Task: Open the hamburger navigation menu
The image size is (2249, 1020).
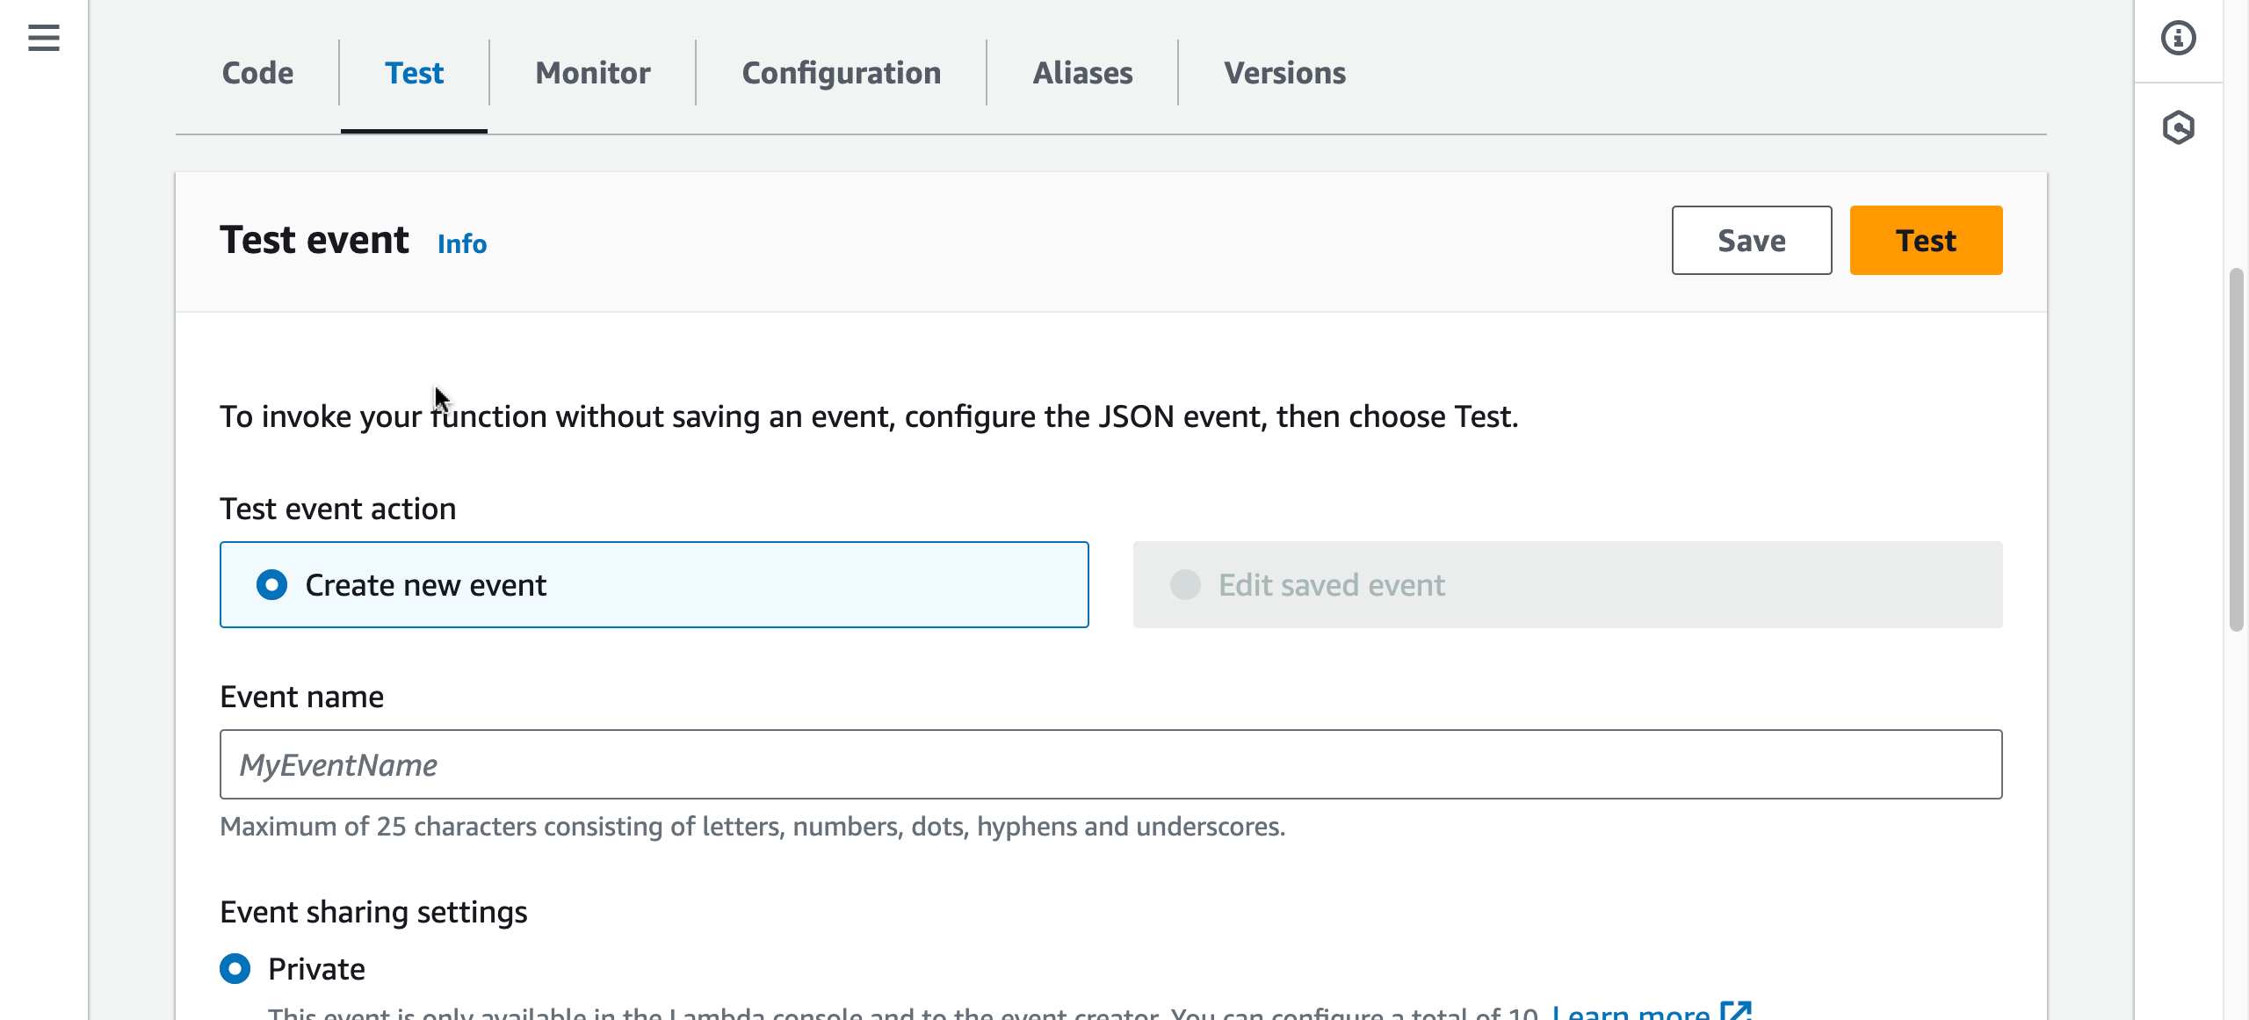Action: (x=43, y=38)
